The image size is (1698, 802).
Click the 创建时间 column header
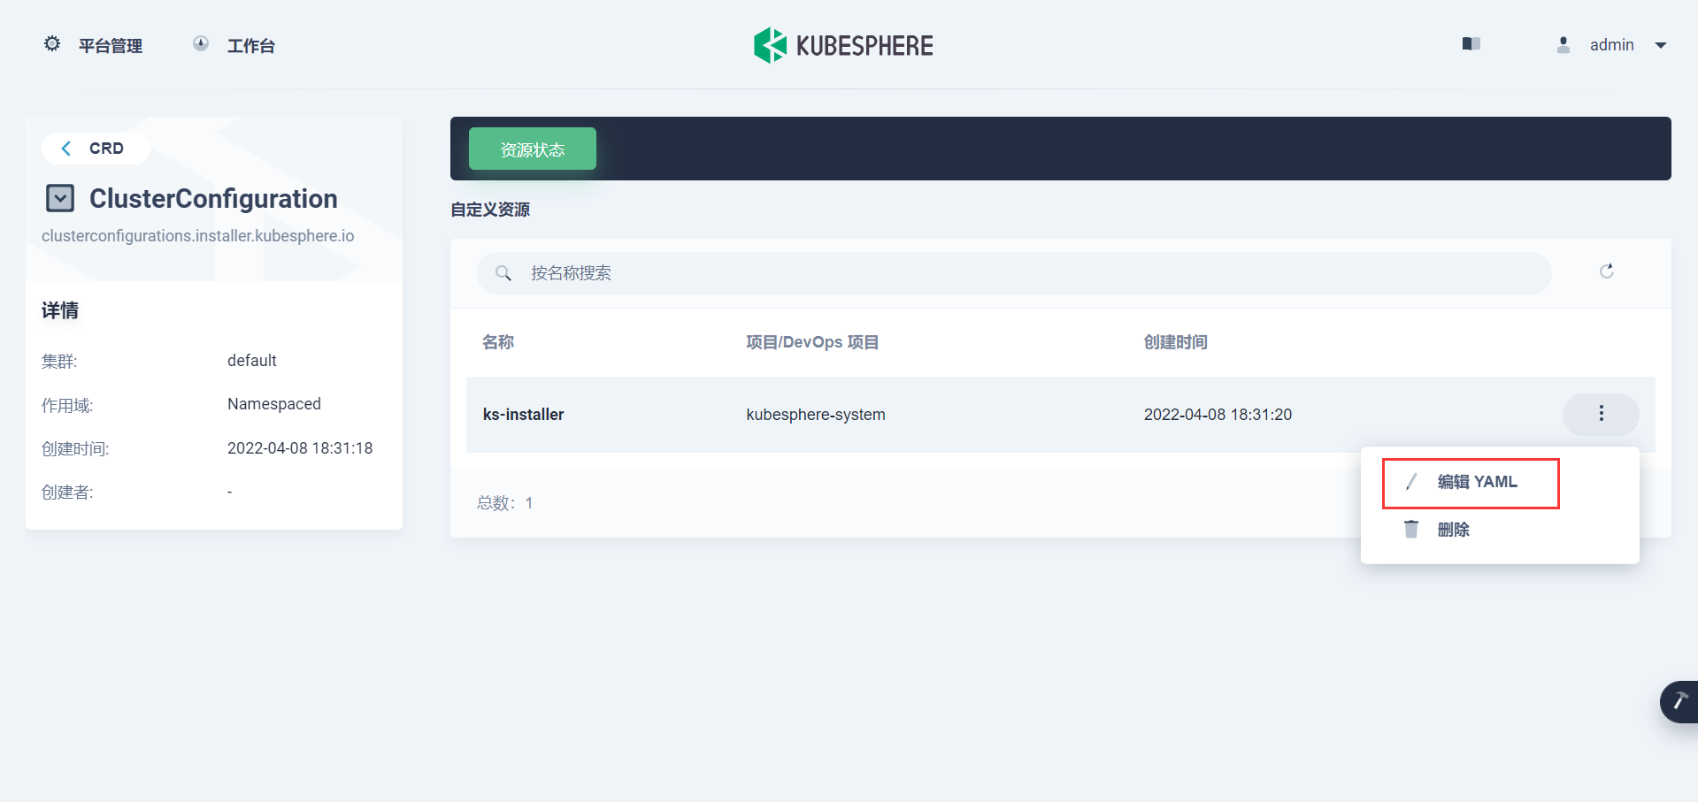pos(1176,342)
